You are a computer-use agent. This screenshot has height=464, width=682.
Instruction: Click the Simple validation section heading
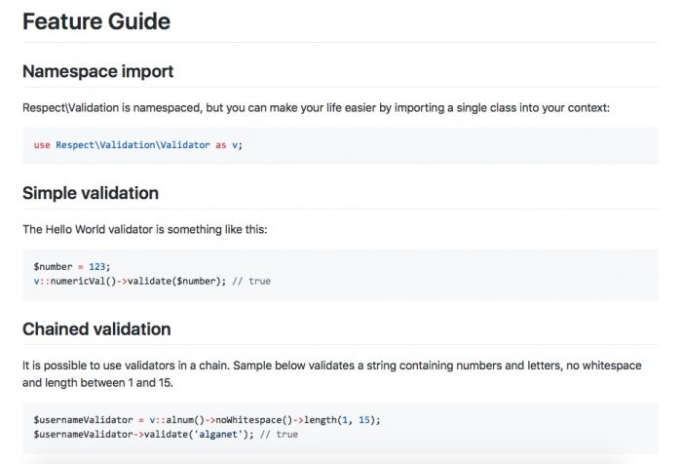(91, 193)
